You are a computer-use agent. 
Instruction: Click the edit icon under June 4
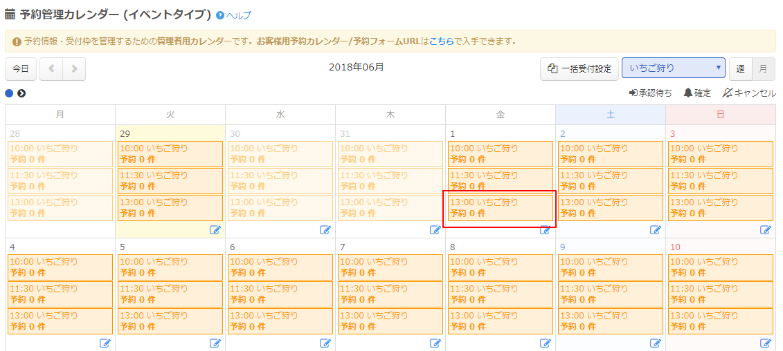point(105,343)
